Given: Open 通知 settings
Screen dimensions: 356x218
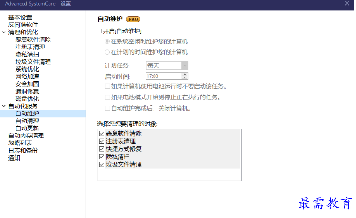Looking at the screenshot, I should [14, 158].
